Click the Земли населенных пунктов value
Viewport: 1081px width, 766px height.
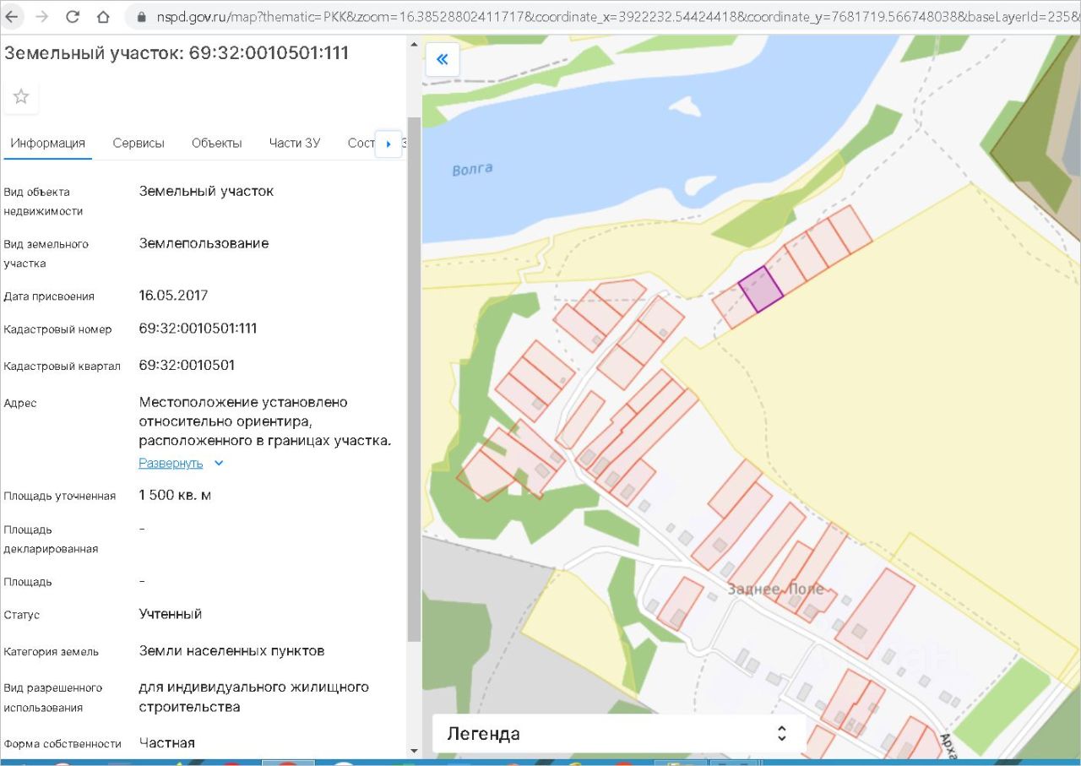pyautogui.click(x=232, y=650)
